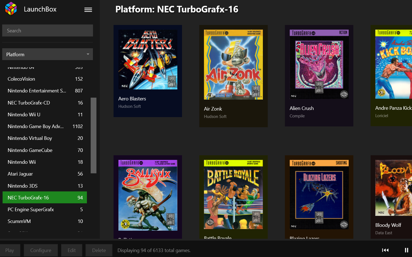Click the sidebar platform list scrollbar
The height and width of the screenshot is (257, 412).
(x=93, y=135)
